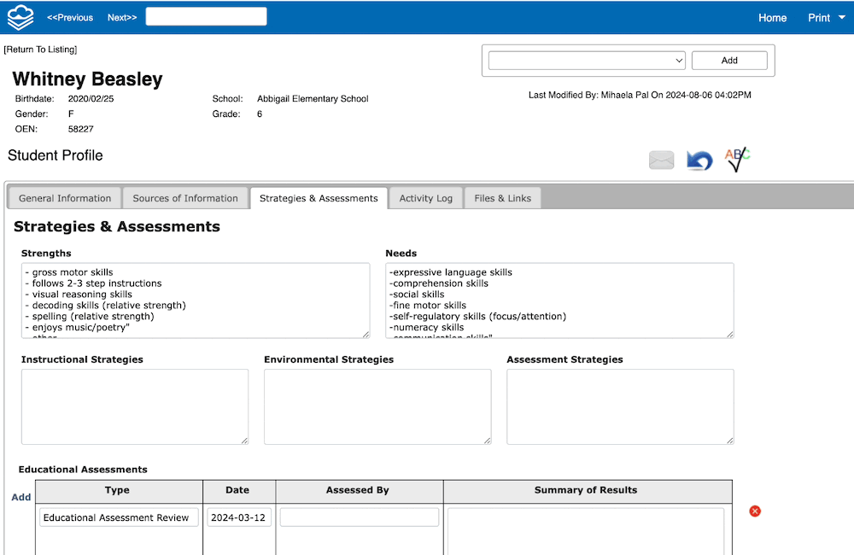Image resolution: width=854 pixels, height=555 pixels.
Task: Click the student name Whitney Beasley
Action: 87,79
